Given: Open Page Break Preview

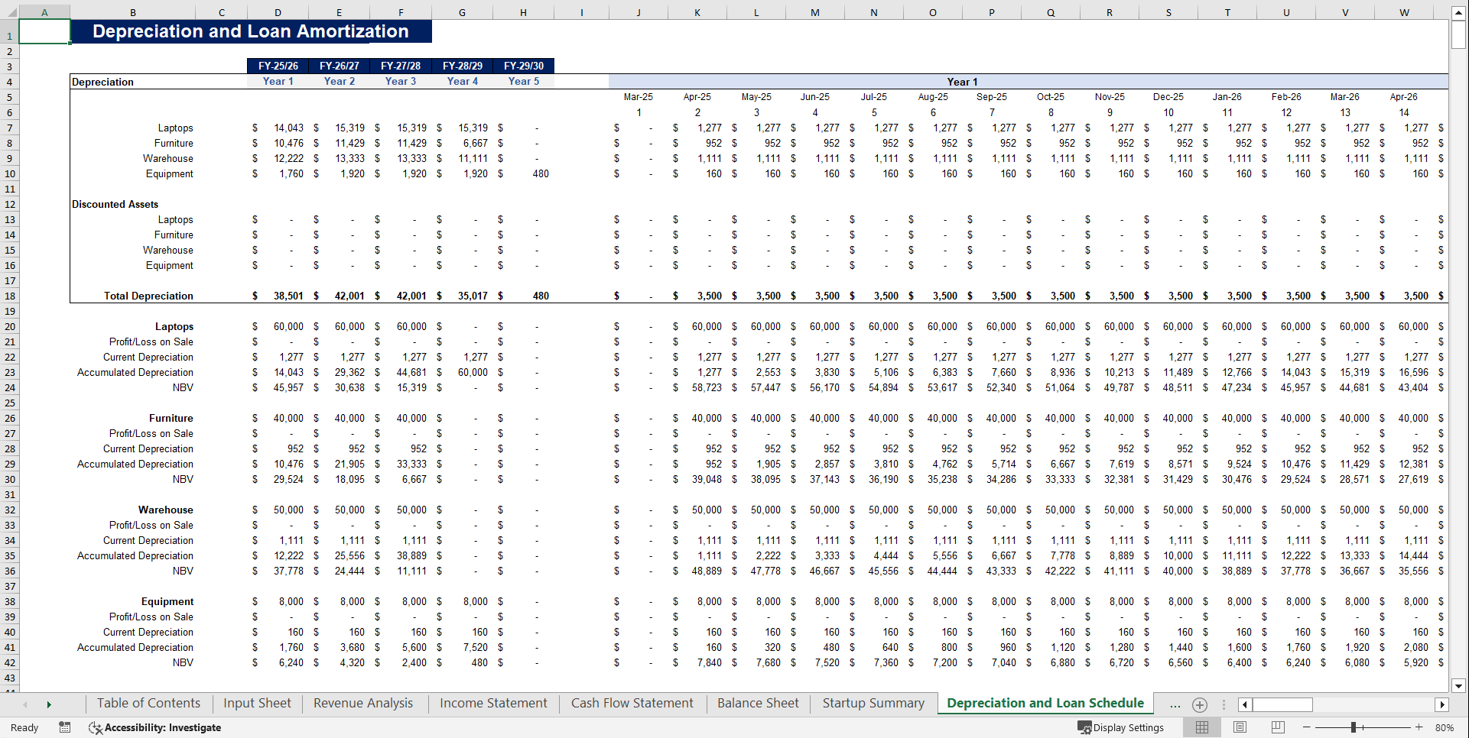Looking at the screenshot, I should click(1277, 727).
